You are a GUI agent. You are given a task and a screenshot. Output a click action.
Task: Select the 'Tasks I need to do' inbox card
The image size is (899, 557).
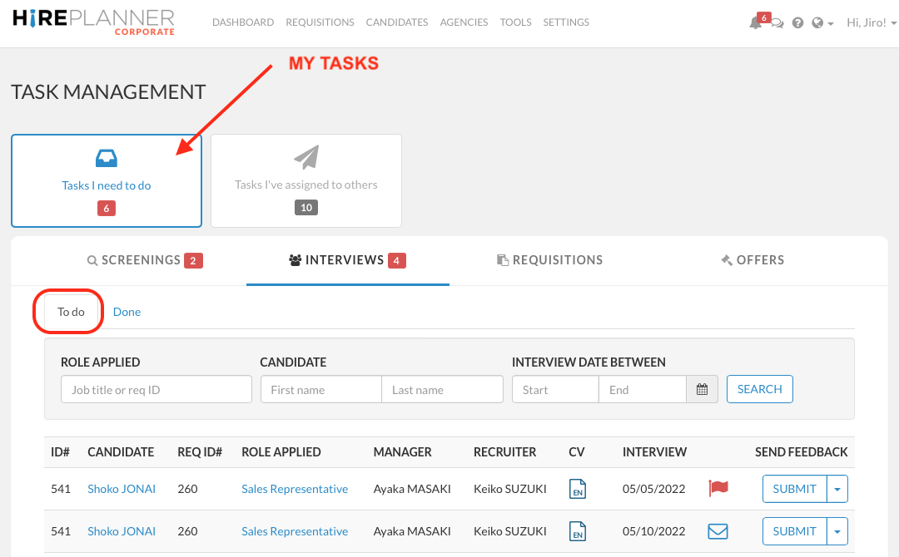point(106,180)
